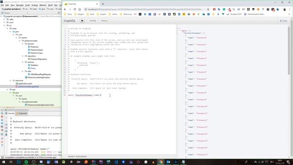Open the others bookmarks folder
Viewport: 293px width, 165px height.
[113, 14]
